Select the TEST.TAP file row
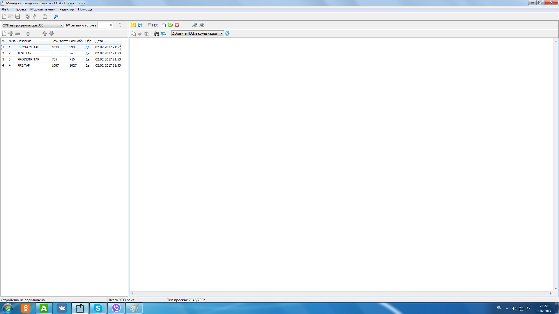This screenshot has width=559, height=314. (x=61, y=53)
